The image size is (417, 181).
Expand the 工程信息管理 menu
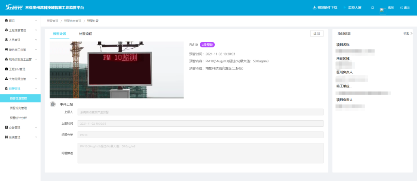[x=20, y=30]
